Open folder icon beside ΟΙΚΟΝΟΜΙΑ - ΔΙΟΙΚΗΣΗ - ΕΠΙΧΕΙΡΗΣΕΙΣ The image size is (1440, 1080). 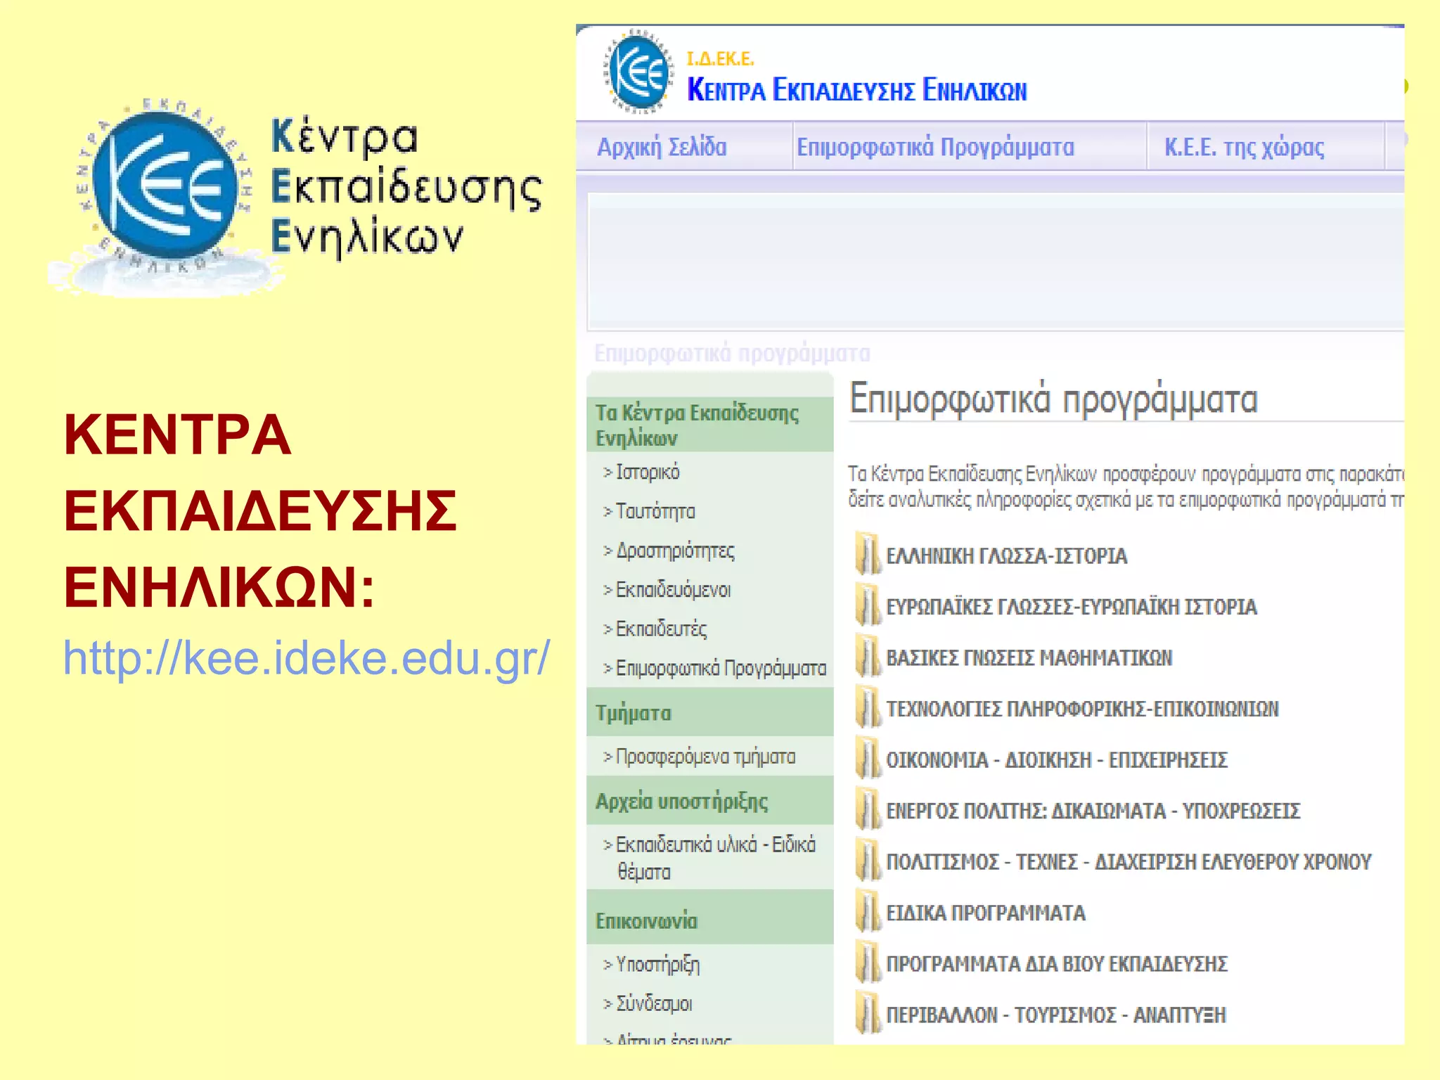point(868,759)
